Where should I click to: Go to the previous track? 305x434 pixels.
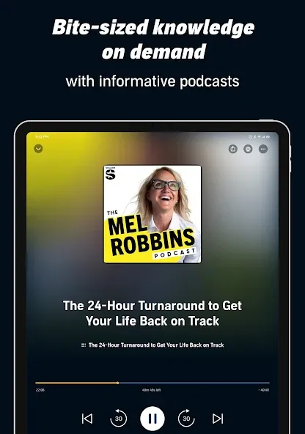tap(87, 418)
